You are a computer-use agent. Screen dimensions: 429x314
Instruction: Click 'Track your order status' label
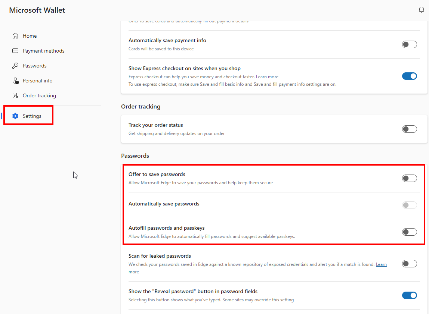click(156, 125)
